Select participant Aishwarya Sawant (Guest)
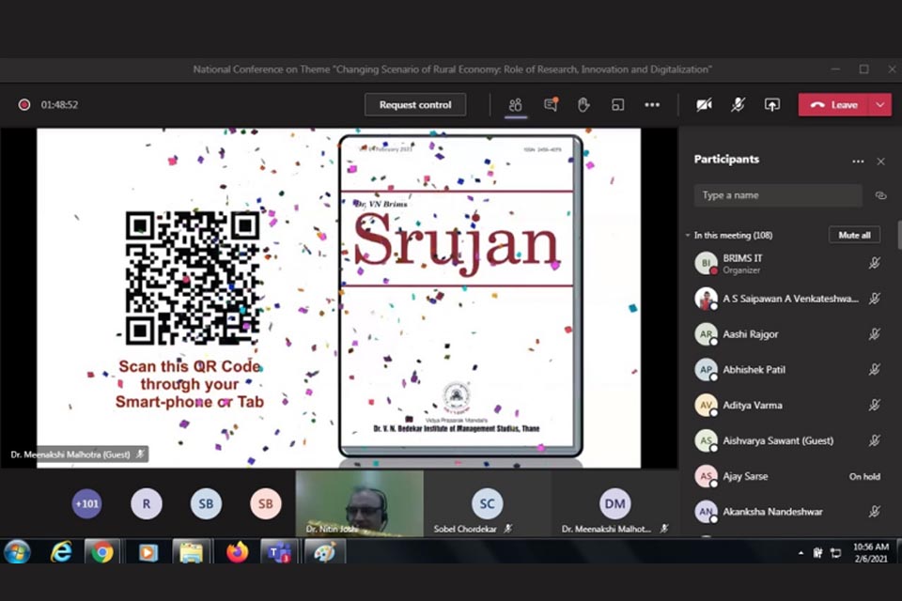 (787, 441)
